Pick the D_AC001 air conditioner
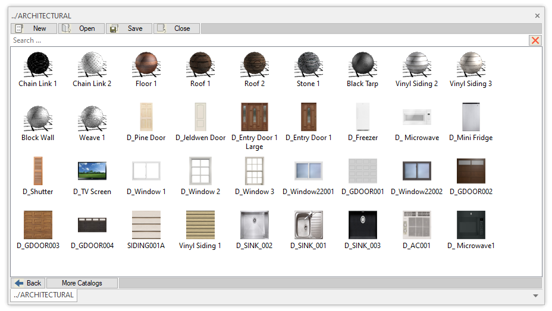This screenshot has height=311, width=552. pos(417,225)
